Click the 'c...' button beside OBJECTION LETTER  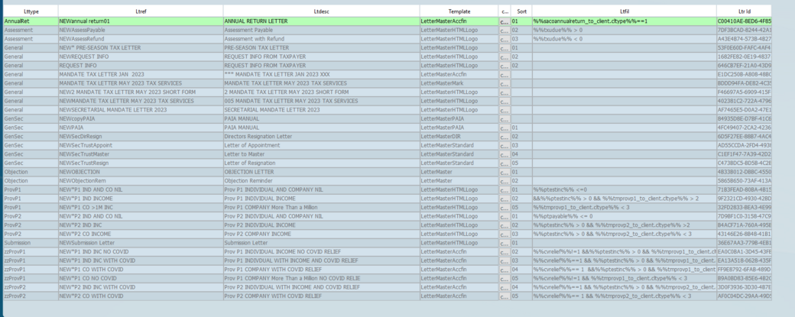[x=504, y=172]
